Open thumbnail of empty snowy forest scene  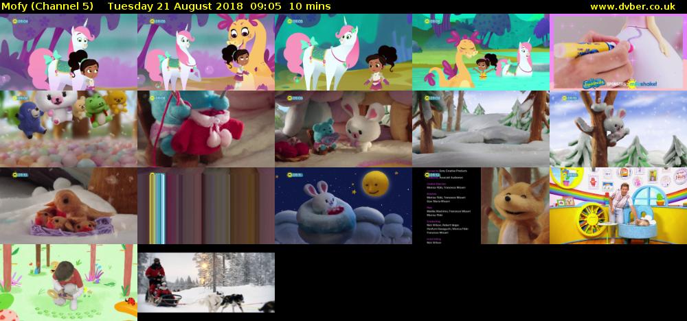pos(481,129)
